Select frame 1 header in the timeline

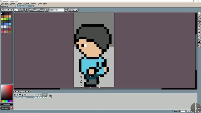pos(36,95)
